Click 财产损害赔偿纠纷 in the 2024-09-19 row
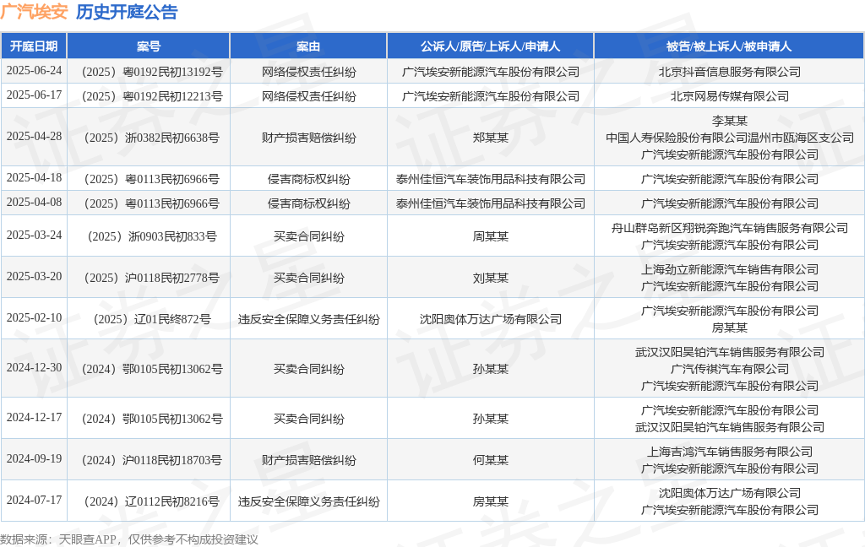Image resolution: width=865 pixels, height=547 pixels. click(x=309, y=460)
